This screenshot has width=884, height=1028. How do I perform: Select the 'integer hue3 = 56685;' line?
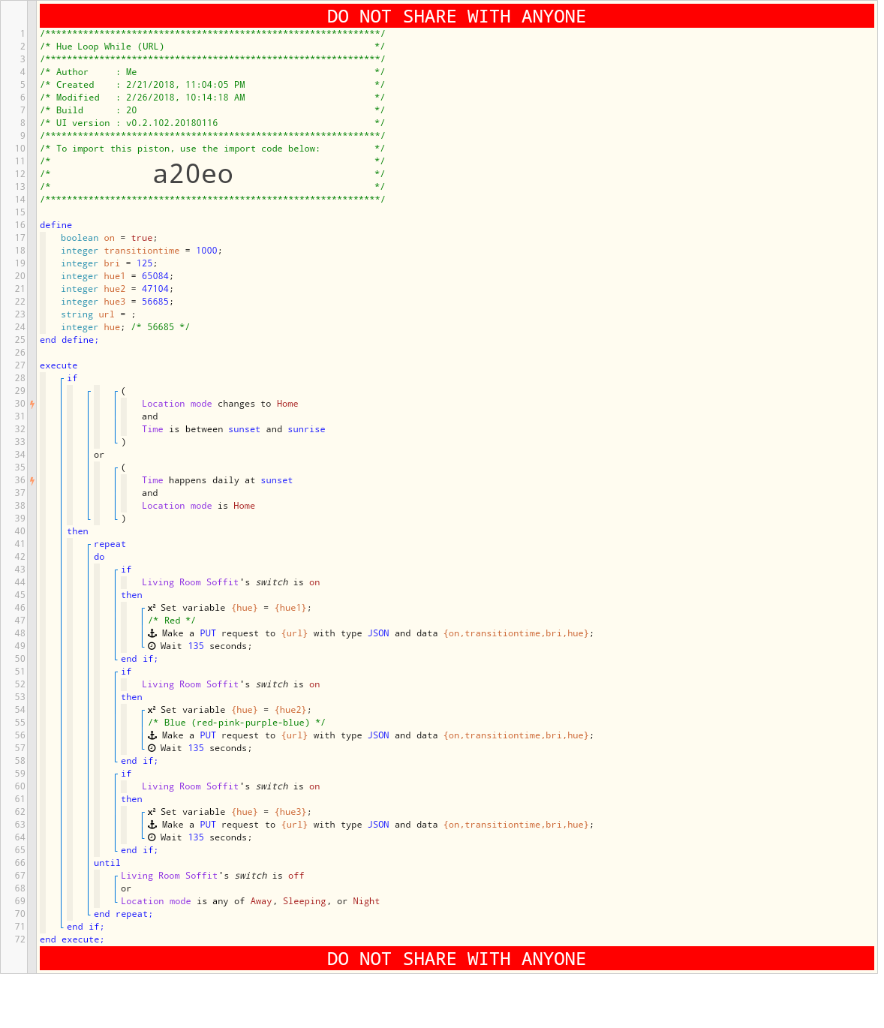(x=117, y=302)
